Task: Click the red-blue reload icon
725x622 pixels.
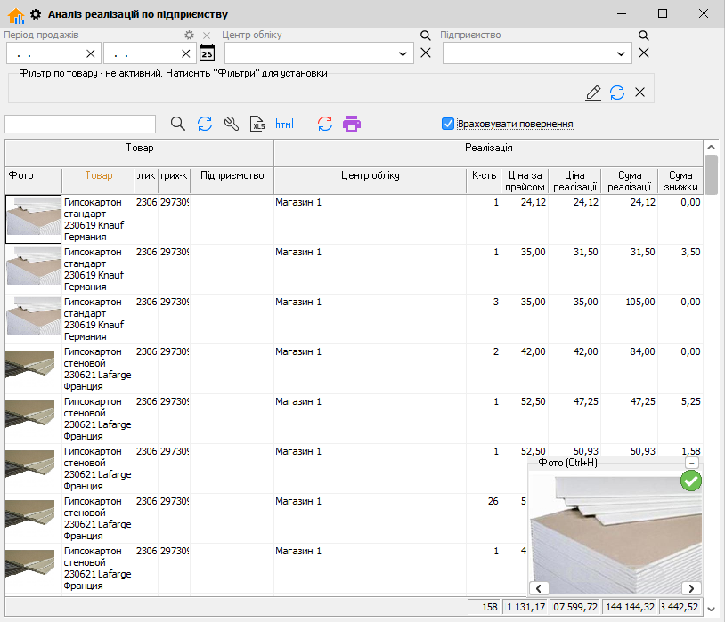Action: pyautogui.click(x=325, y=124)
